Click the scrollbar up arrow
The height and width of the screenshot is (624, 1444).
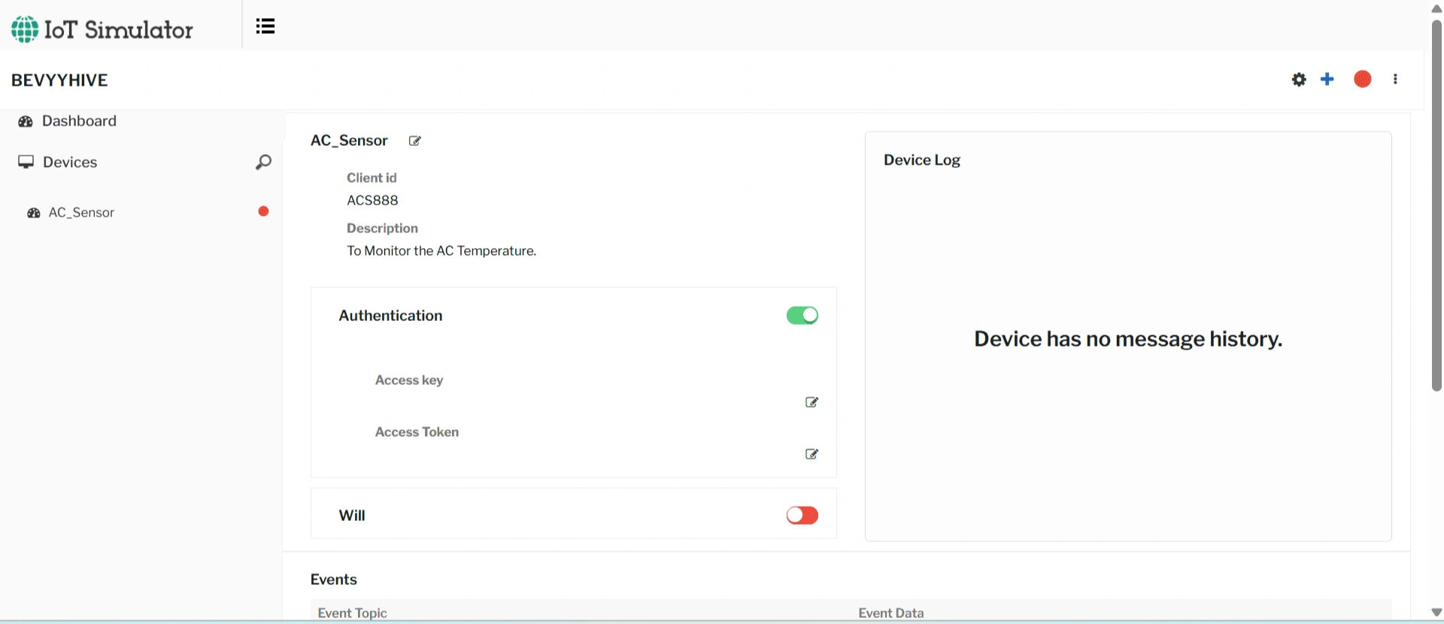click(1436, 8)
